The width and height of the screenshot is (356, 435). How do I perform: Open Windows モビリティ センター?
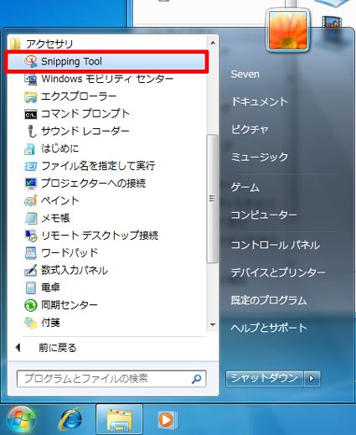coord(106,79)
